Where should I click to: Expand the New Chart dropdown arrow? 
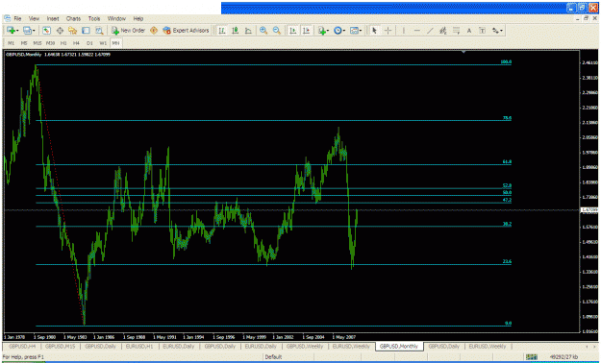(17, 31)
